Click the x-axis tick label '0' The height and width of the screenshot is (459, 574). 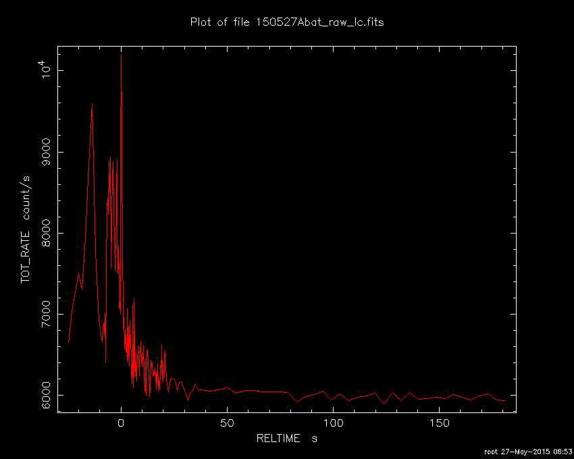[121, 423]
